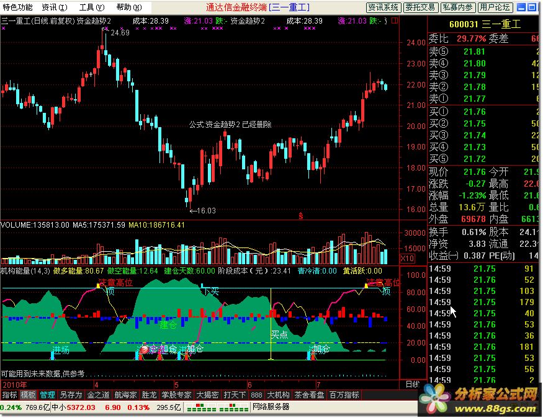Image resolution: width=543 pixels, height=418 pixels.
Task: Open the 用户论坛 forum button
Action: [x=495, y=7]
